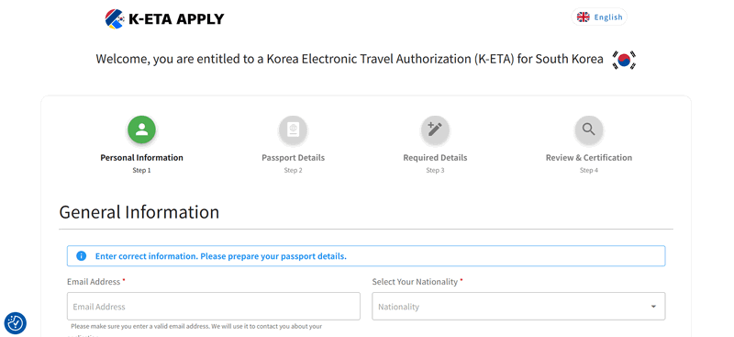Click the blue info icon in notice

pyautogui.click(x=81, y=256)
